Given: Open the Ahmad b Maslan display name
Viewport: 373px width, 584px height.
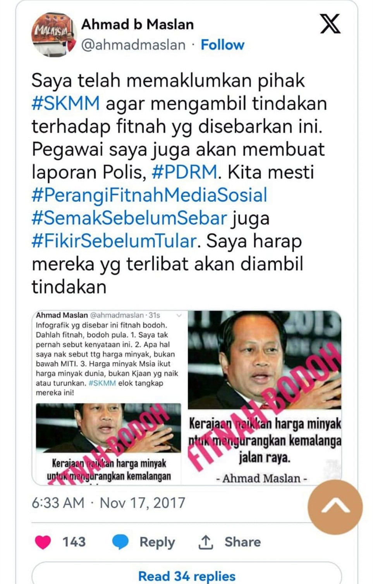Looking at the screenshot, I should click(x=138, y=24).
